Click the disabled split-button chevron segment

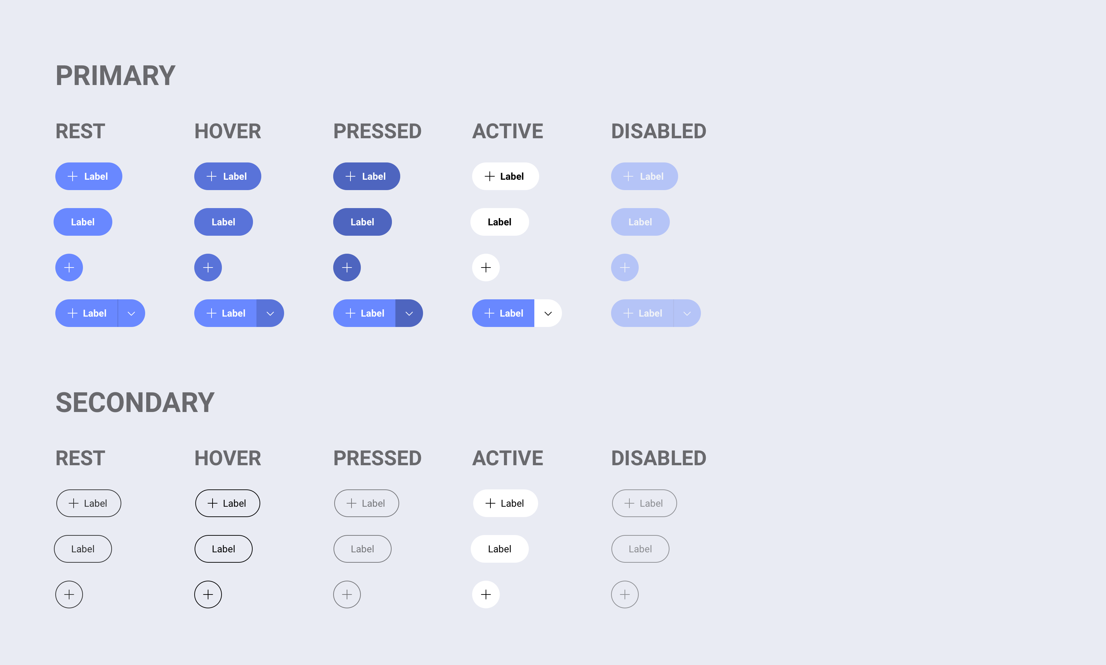tap(687, 313)
